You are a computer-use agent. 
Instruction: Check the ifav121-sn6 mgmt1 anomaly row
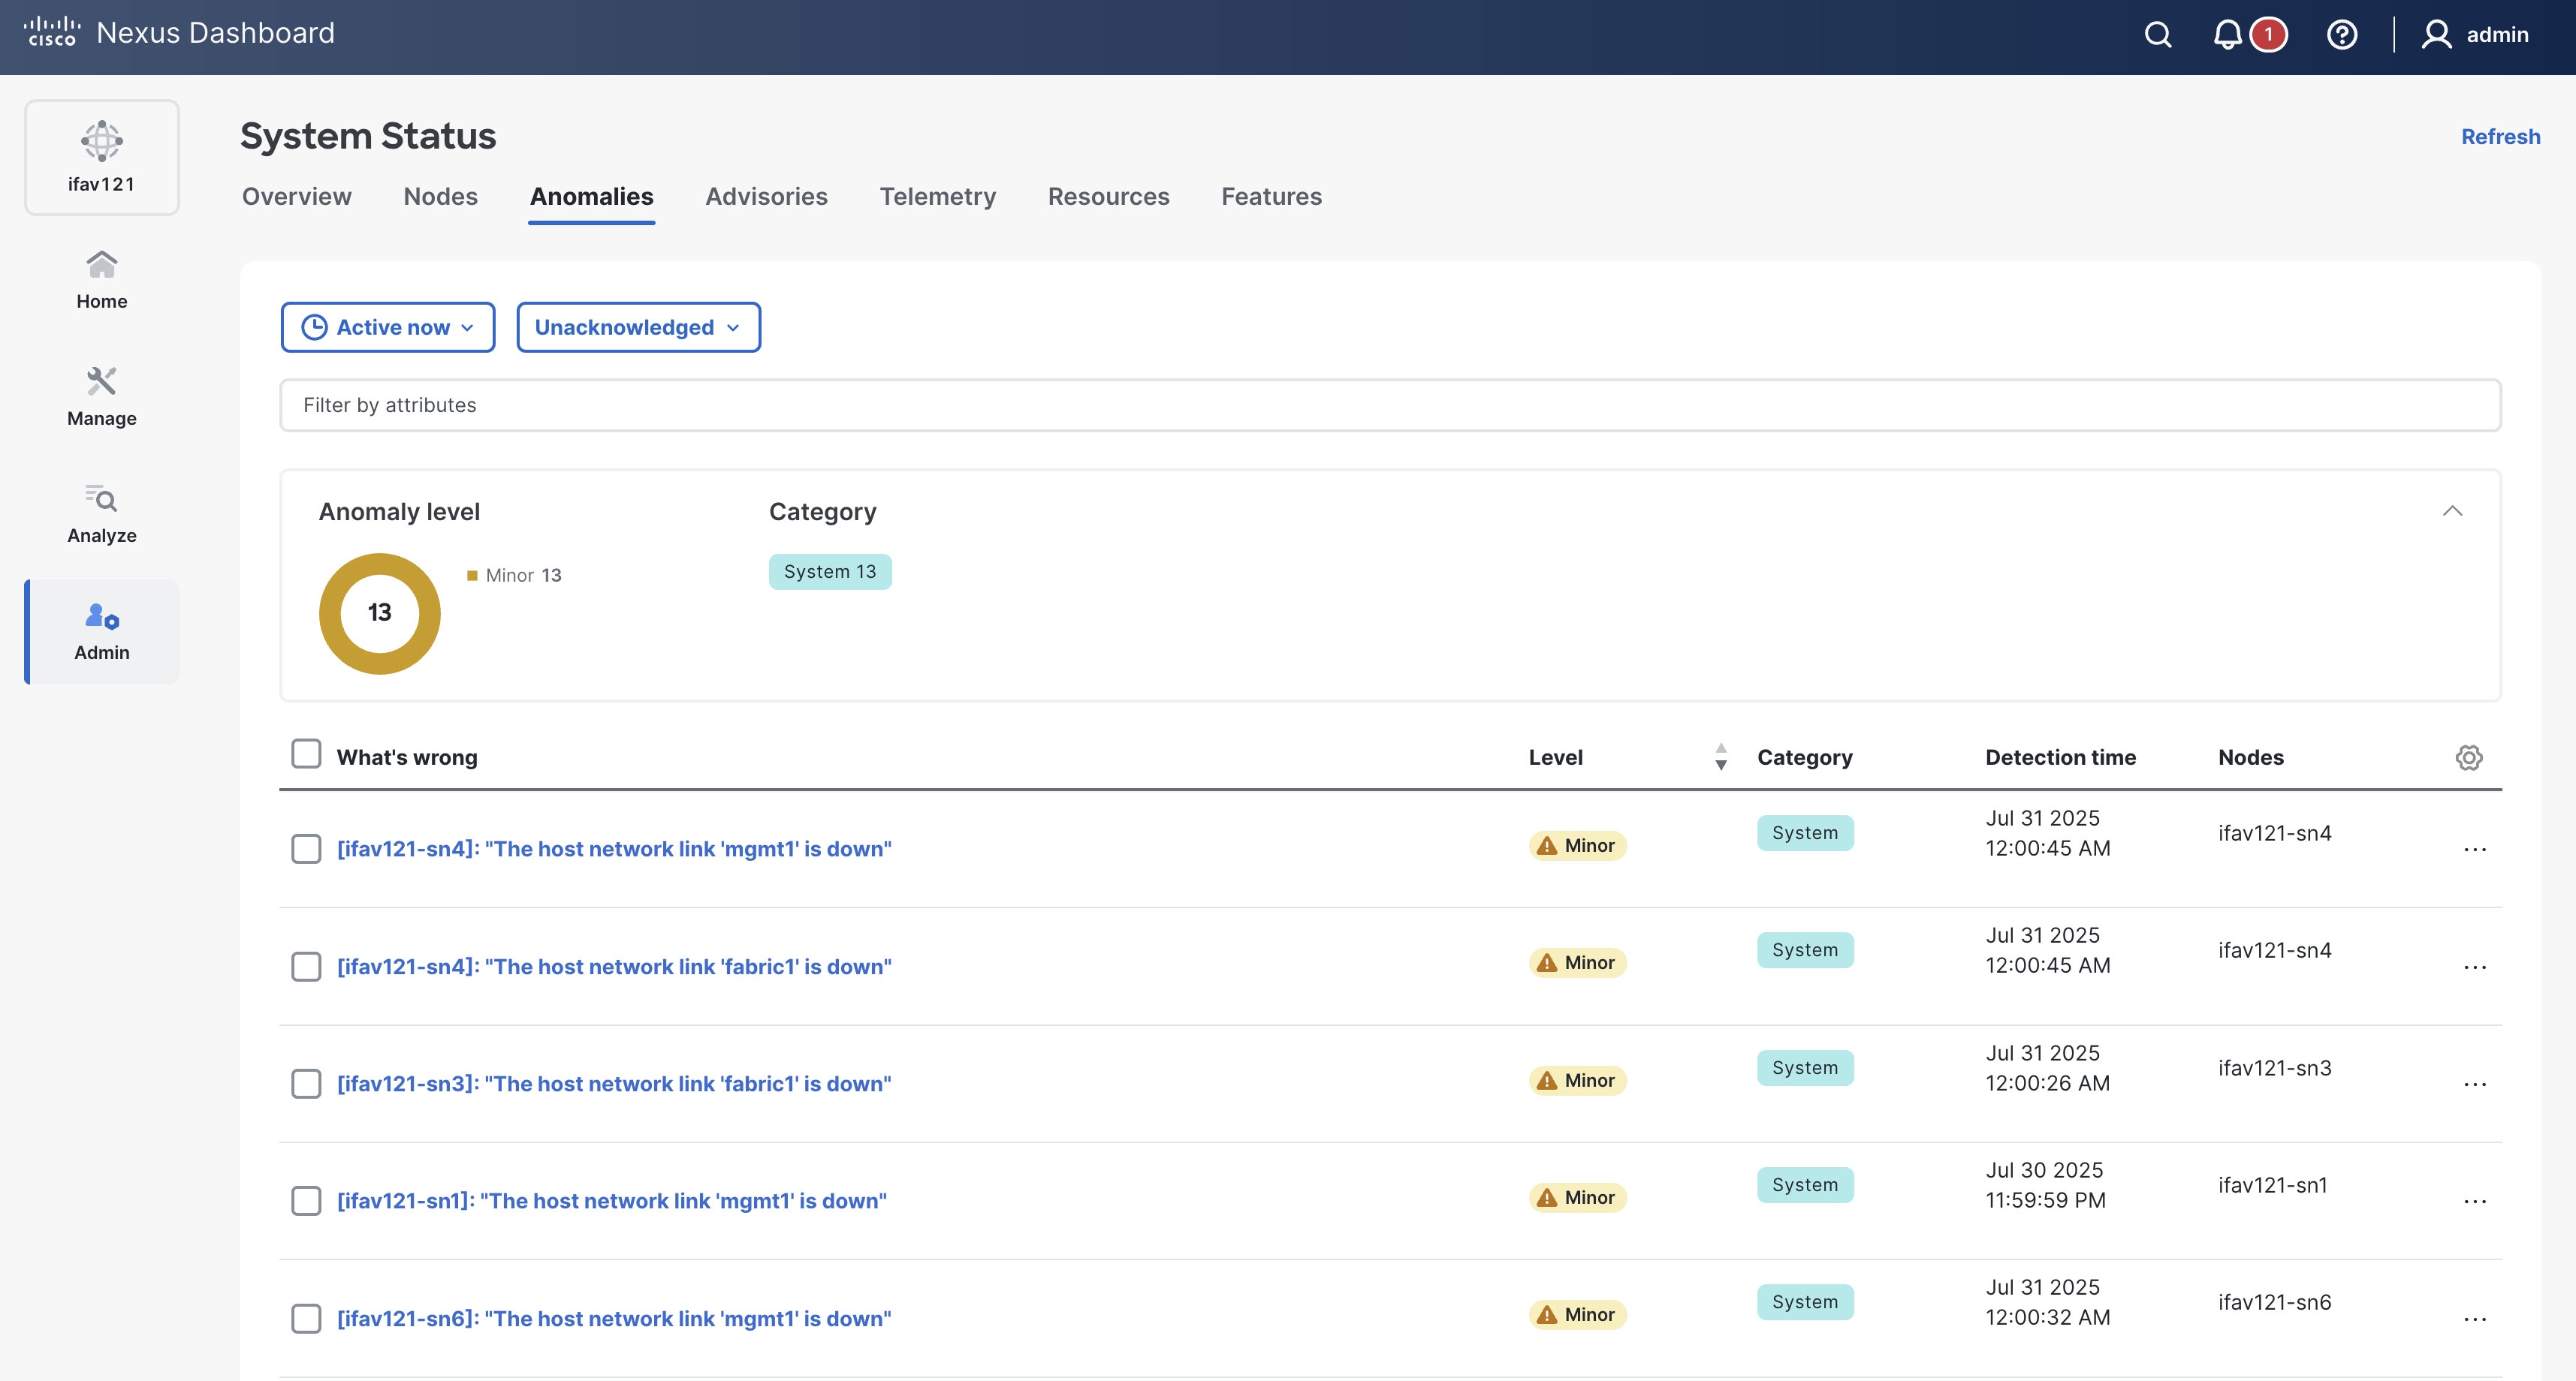click(306, 1319)
